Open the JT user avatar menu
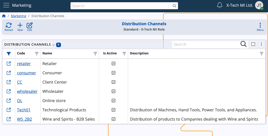This screenshot has width=268, height=136. (259, 5)
